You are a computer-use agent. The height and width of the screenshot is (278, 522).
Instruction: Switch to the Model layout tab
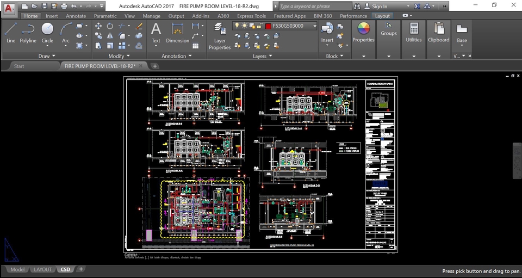(x=17, y=269)
